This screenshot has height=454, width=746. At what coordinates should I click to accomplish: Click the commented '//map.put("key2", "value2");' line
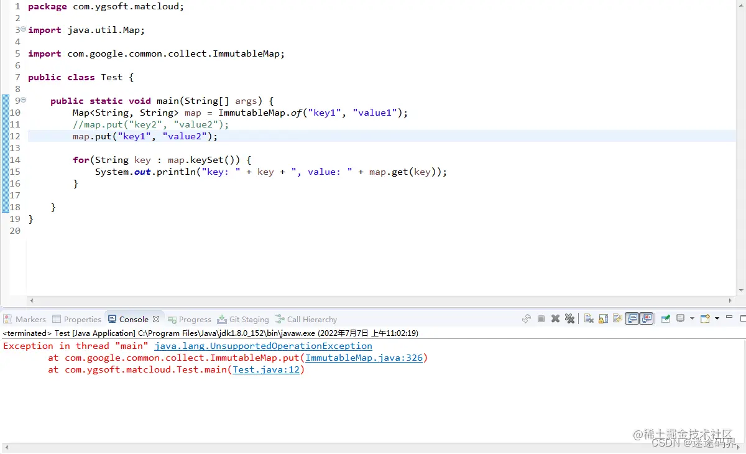pyautogui.click(x=150, y=124)
